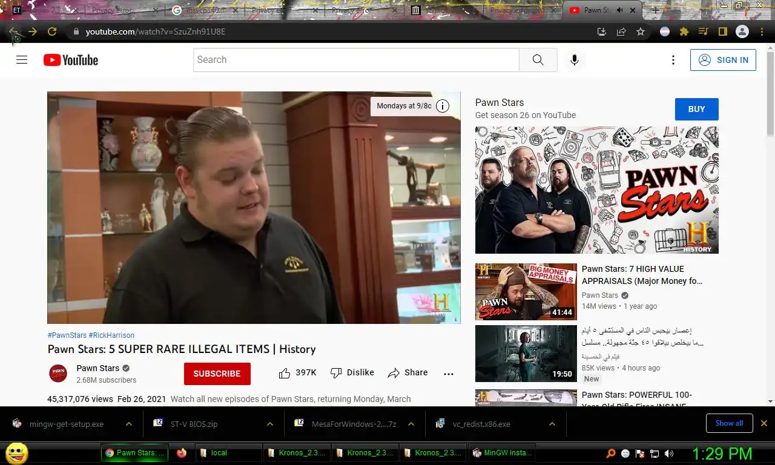Open Chrome three-dot menu
Viewport: 775px width, 465px height.
click(x=762, y=31)
